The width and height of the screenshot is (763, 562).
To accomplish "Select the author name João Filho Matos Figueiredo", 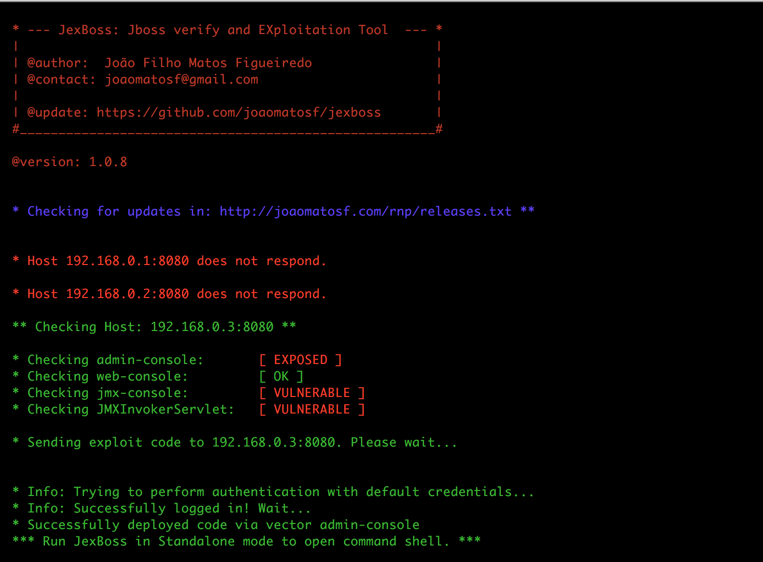I will tap(208, 63).
